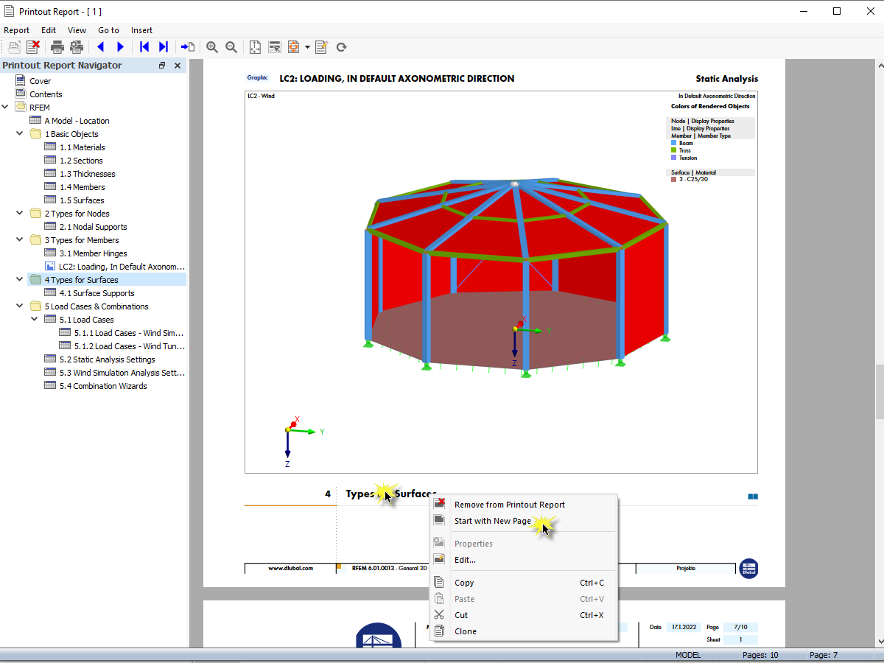The image size is (884, 663).
Task: Click the Print report icon
Action: [57, 47]
